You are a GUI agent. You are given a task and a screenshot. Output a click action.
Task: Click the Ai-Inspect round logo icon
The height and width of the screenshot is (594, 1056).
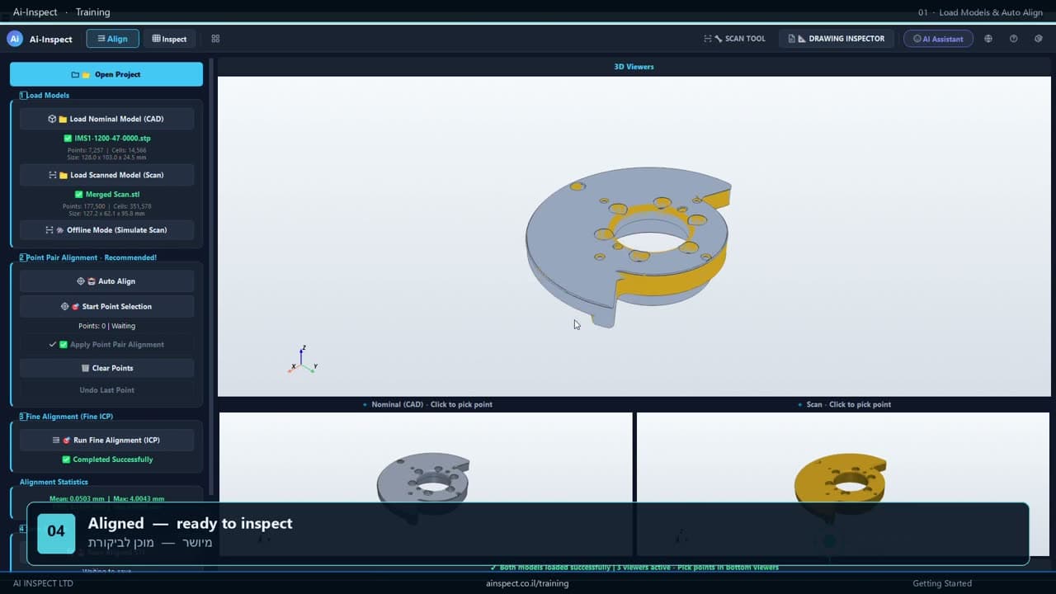click(x=15, y=39)
